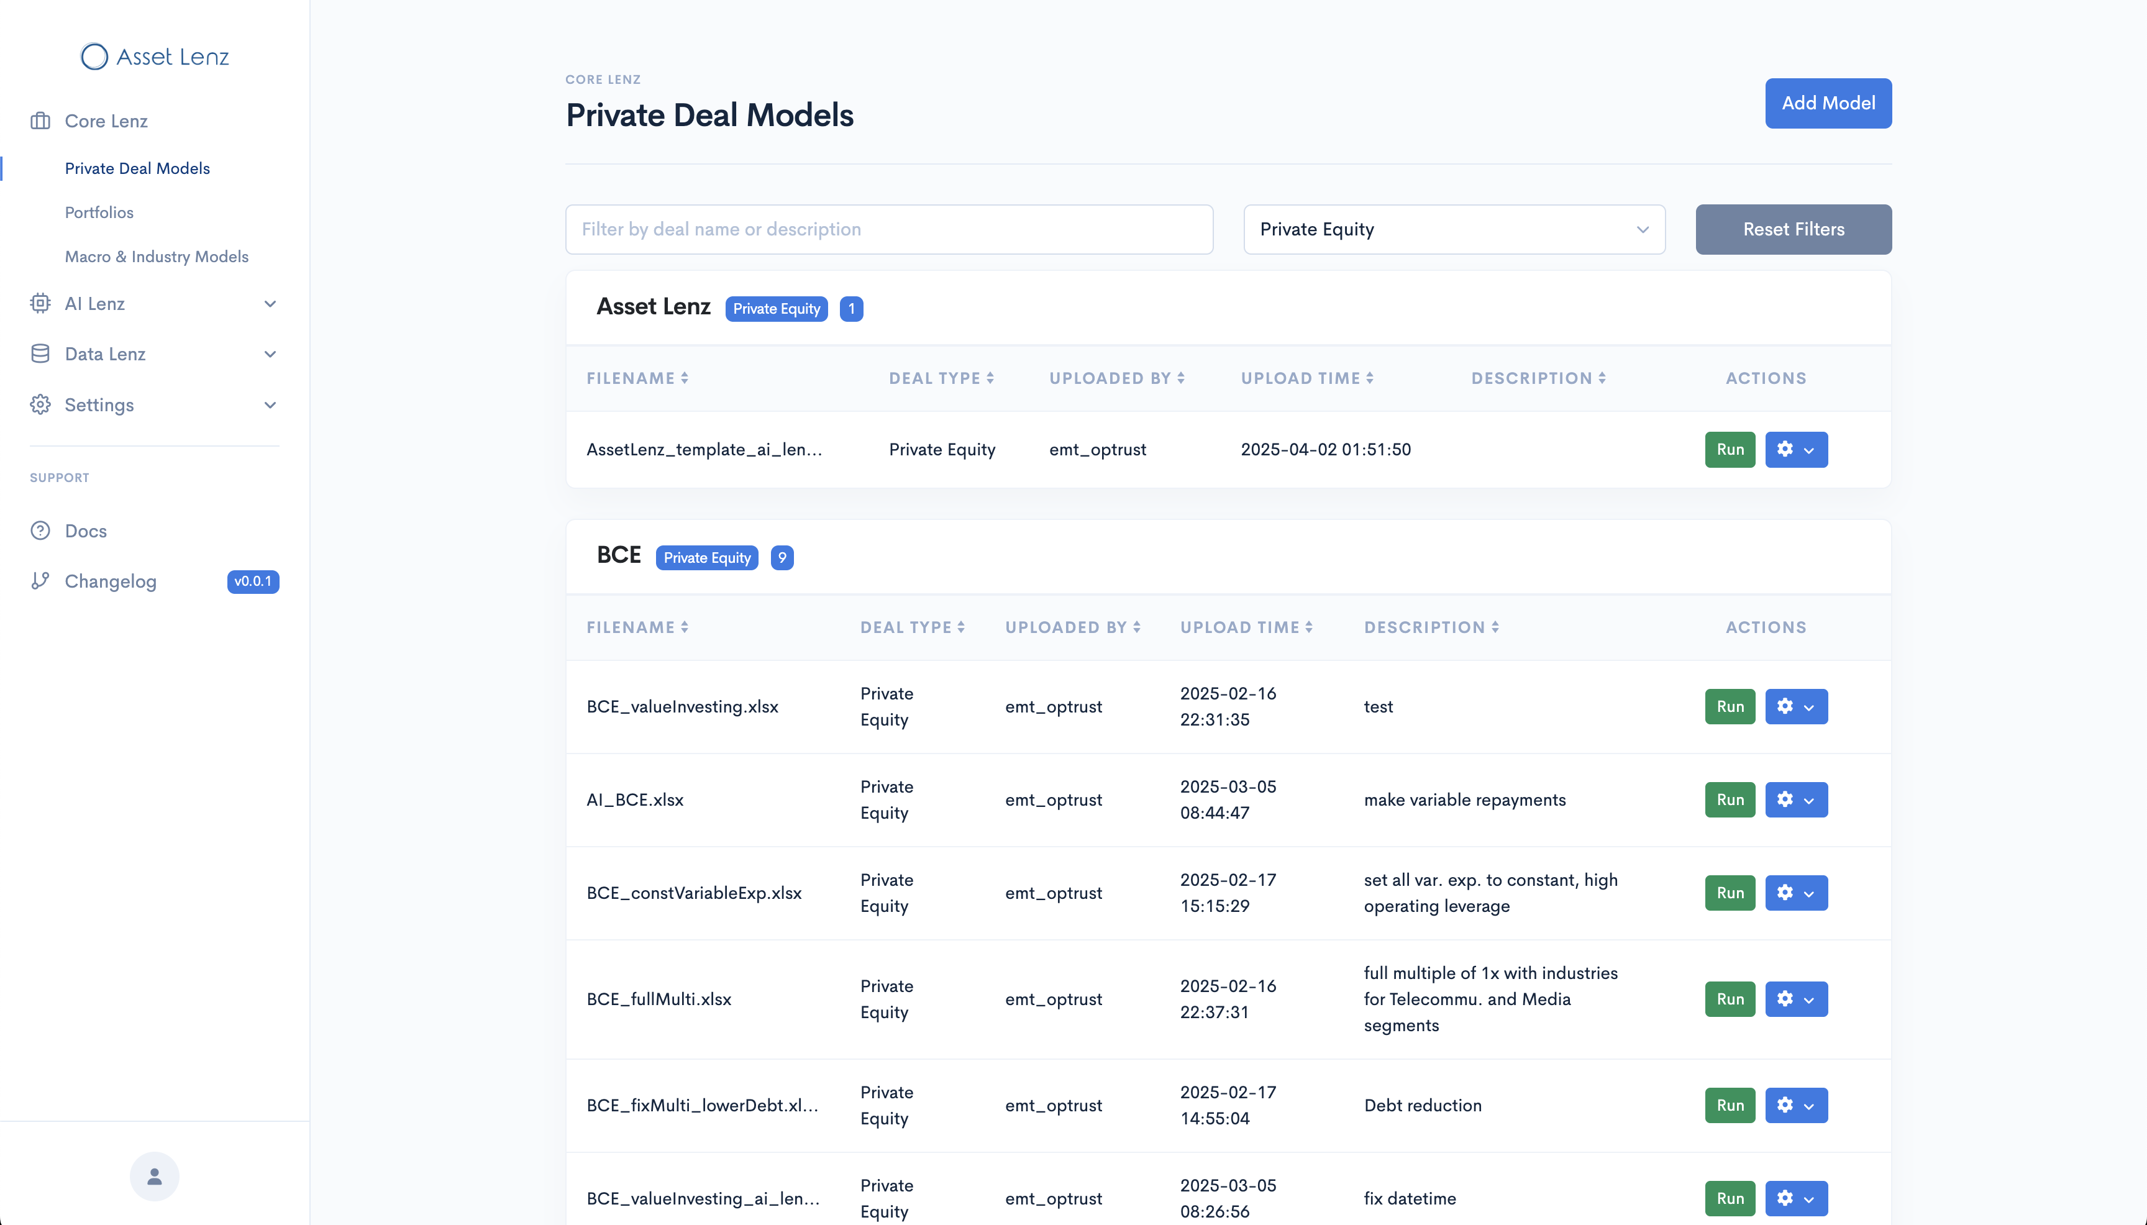Sort Asset Lenz table by Deal Type

click(x=941, y=378)
